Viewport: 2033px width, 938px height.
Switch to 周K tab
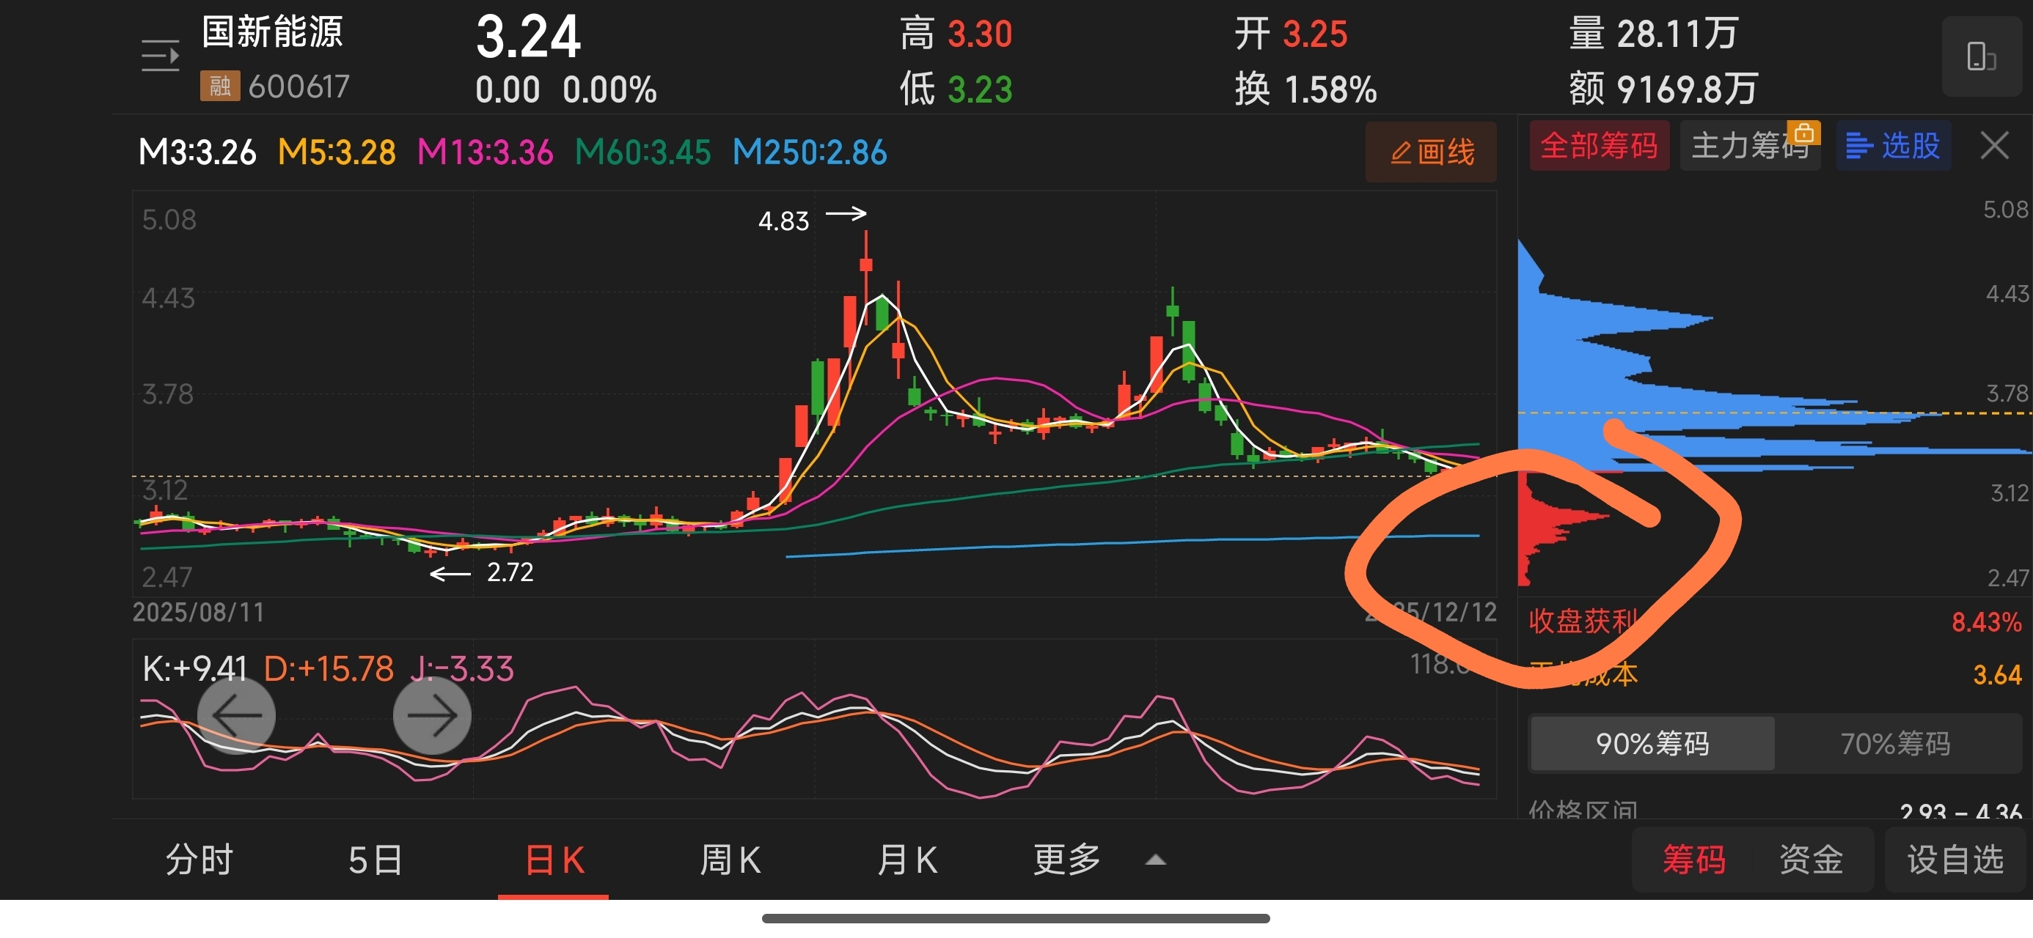[730, 859]
